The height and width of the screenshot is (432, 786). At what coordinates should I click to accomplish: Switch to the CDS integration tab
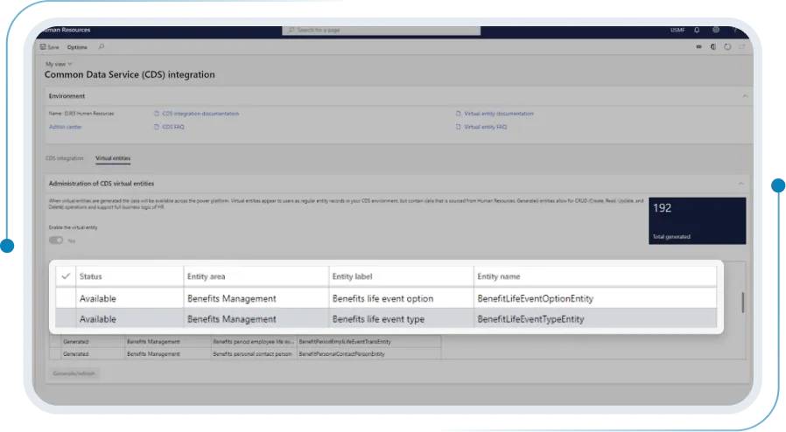(64, 158)
